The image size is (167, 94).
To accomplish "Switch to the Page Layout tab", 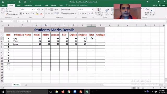I will click(28, 5).
